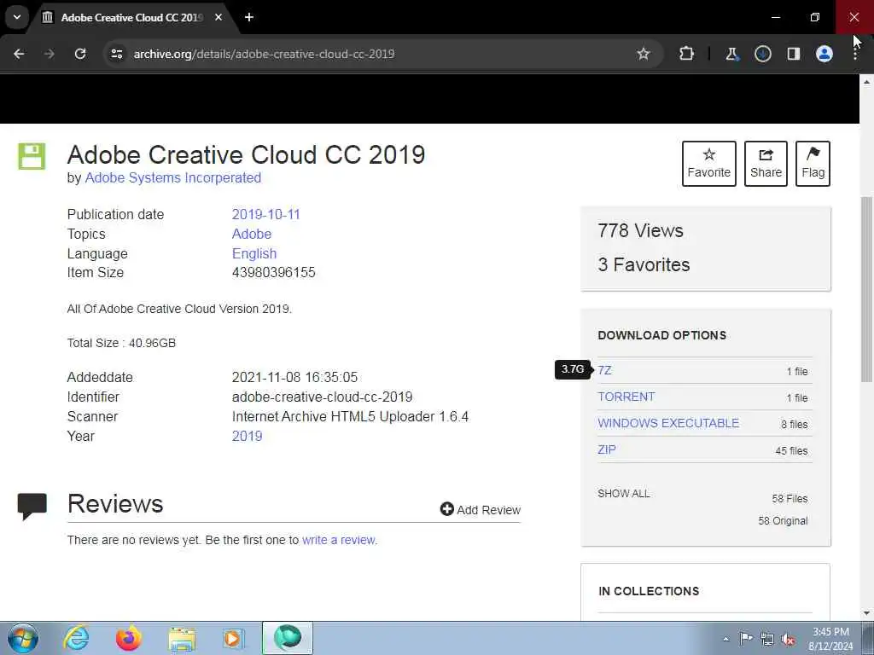Click the 3 Favorites text

coord(644,264)
